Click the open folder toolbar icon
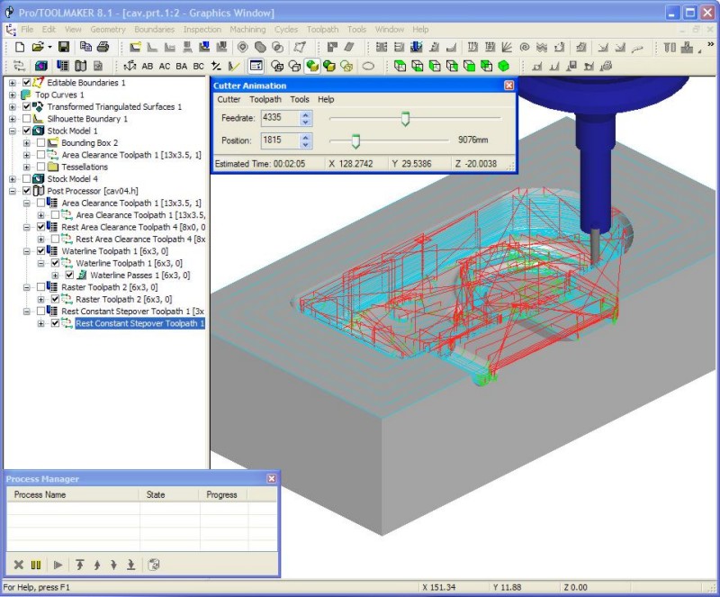 [x=38, y=47]
